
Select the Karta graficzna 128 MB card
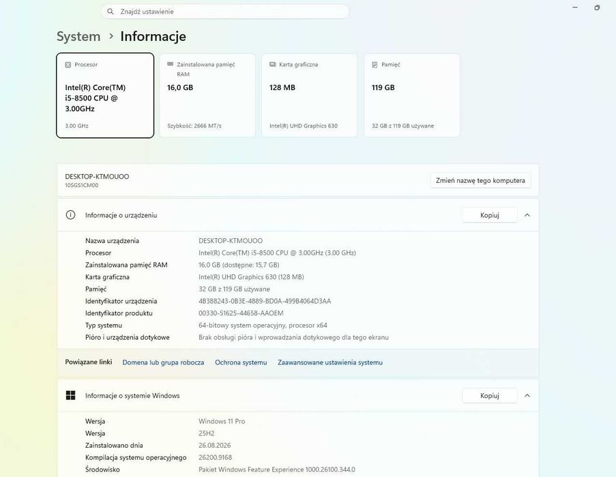(310, 96)
